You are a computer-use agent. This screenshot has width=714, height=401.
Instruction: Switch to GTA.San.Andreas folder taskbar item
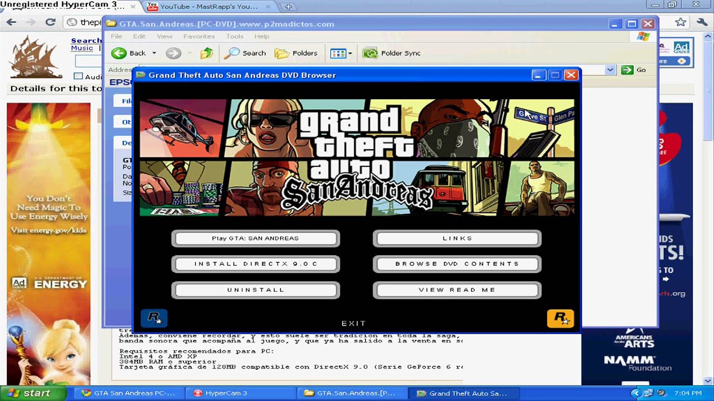pyautogui.click(x=351, y=393)
